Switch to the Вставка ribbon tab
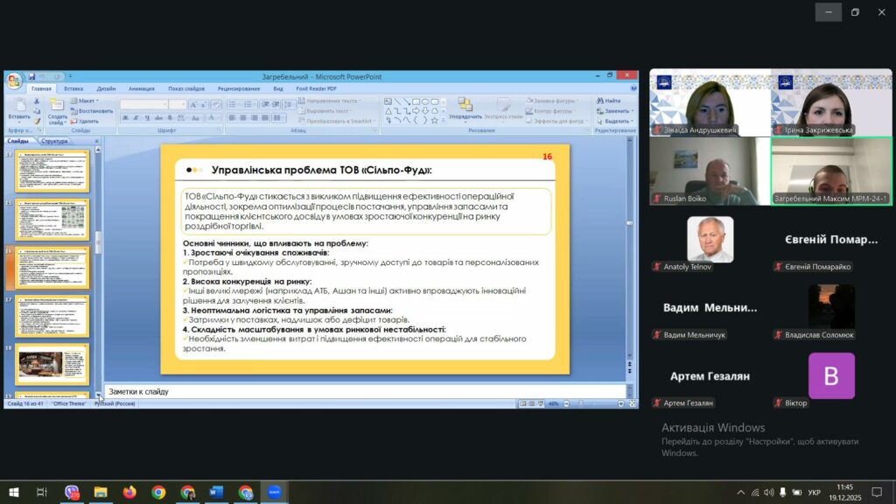The width and height of the screenshot is (896, 504). [73, 88]
